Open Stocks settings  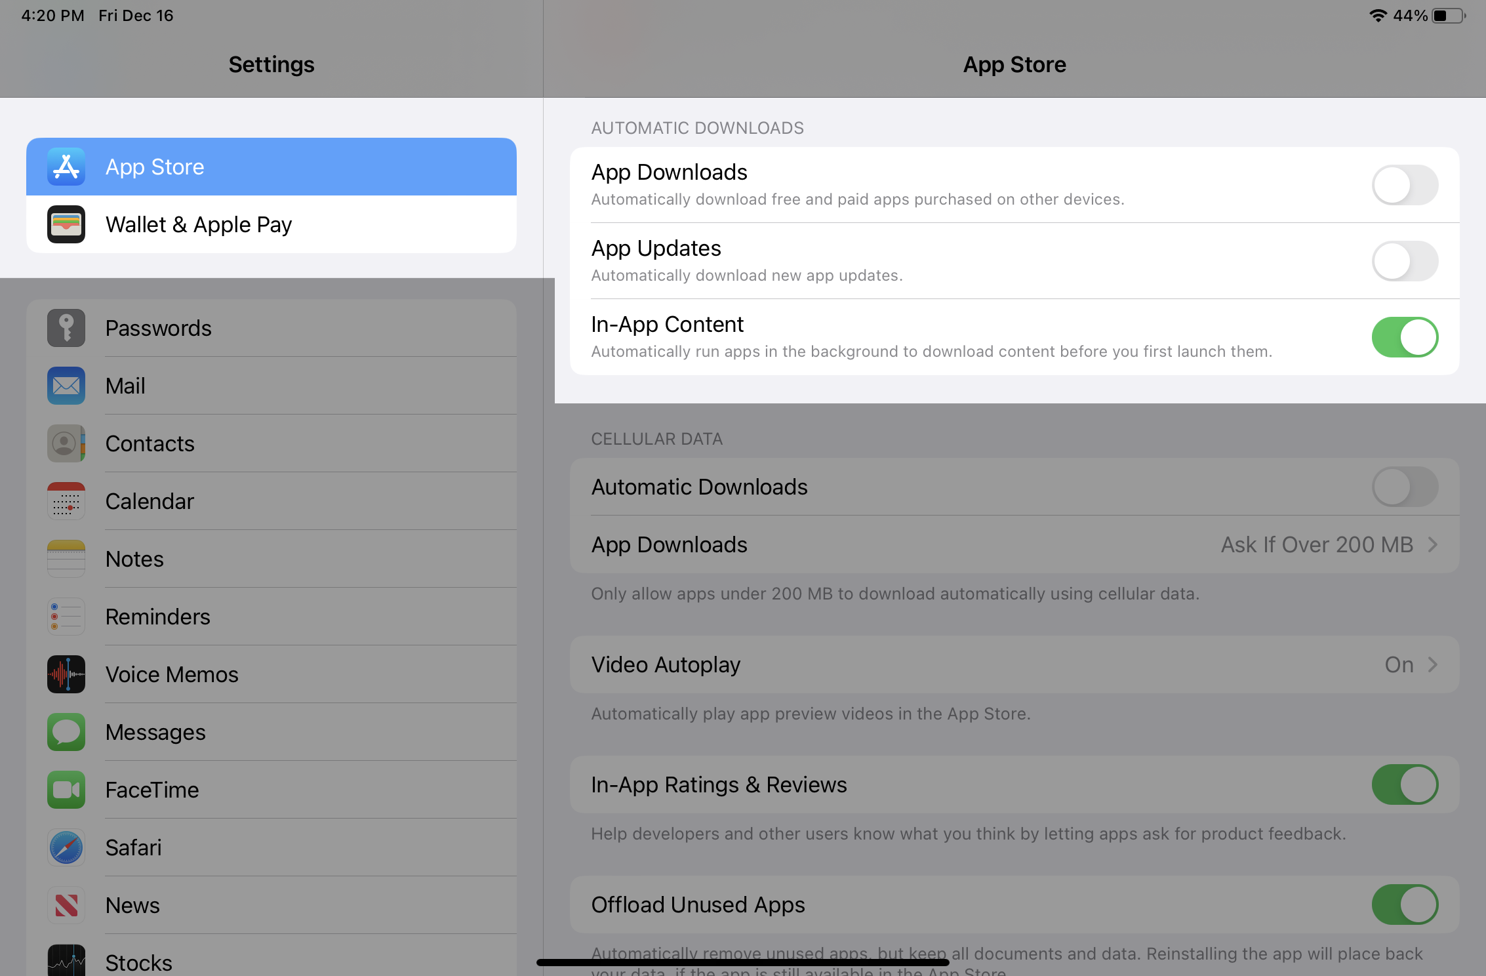[271, 956]
